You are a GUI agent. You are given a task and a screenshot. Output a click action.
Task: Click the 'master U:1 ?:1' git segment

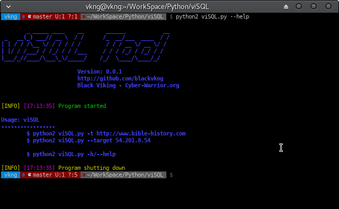(x=50, y=16)
